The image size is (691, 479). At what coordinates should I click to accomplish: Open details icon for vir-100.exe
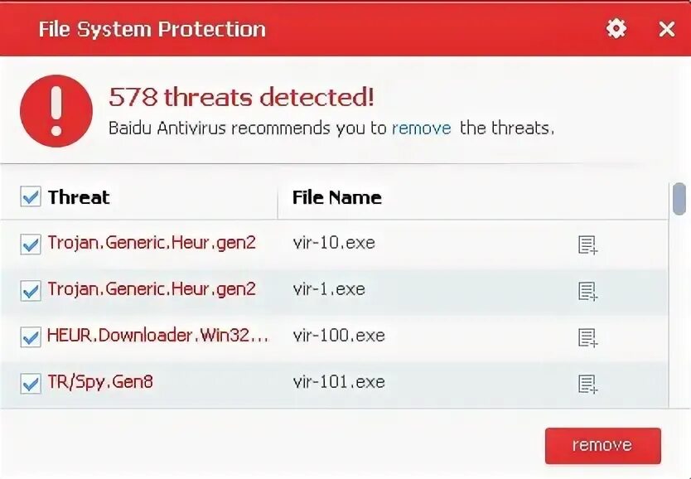pyautogui.click(x=587, y=337)
